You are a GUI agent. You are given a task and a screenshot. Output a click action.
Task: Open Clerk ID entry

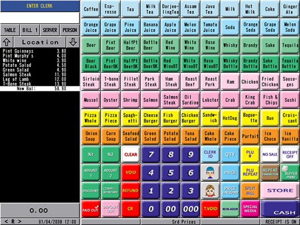click(210, 155)
